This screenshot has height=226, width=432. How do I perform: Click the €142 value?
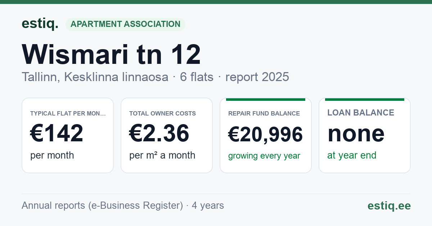(x=57, y=133)
